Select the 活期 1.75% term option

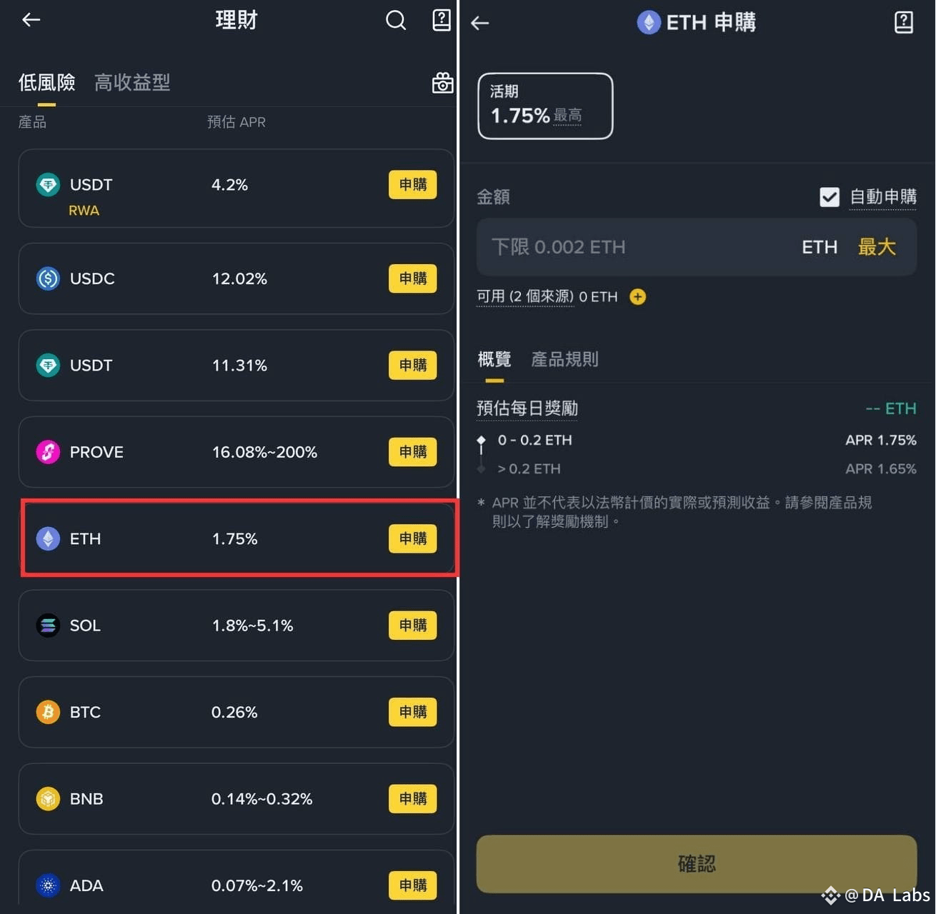point(545,106)
